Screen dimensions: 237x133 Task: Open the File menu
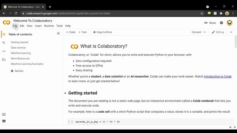[x=15, y=26]
